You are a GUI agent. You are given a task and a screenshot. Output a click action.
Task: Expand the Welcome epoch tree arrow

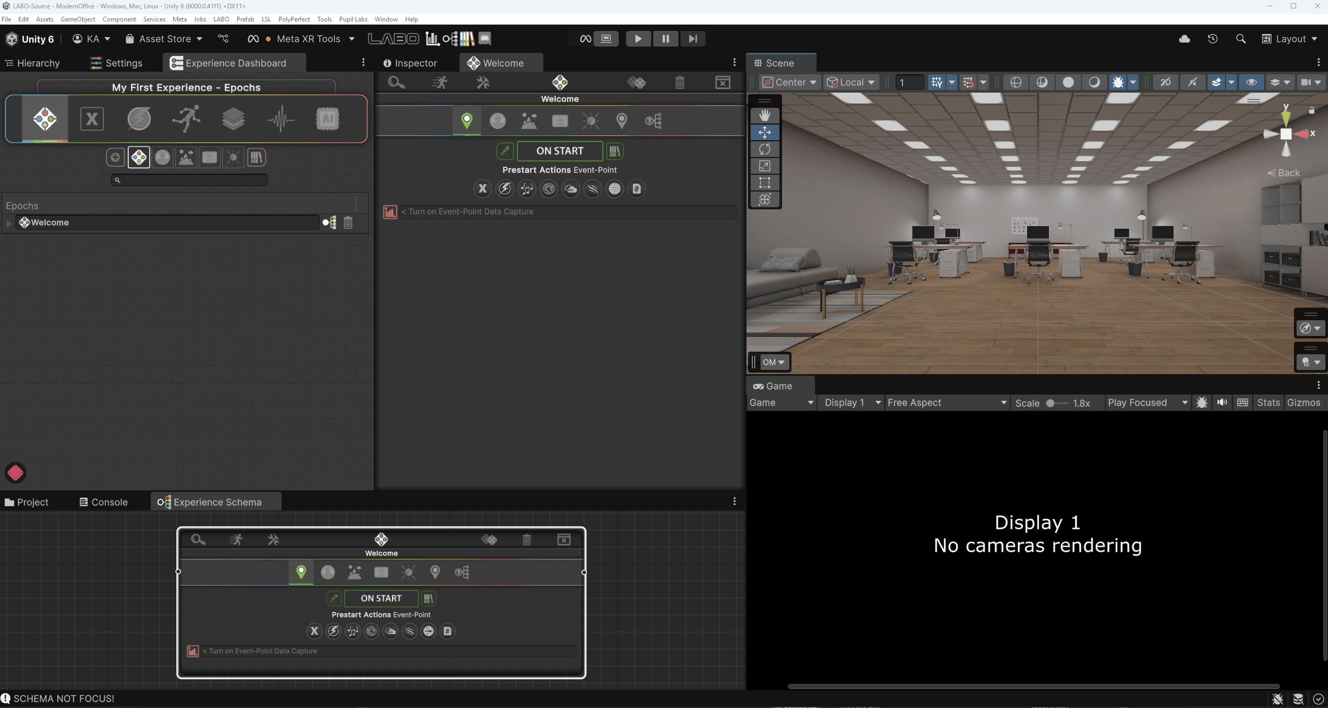point(9,223)
